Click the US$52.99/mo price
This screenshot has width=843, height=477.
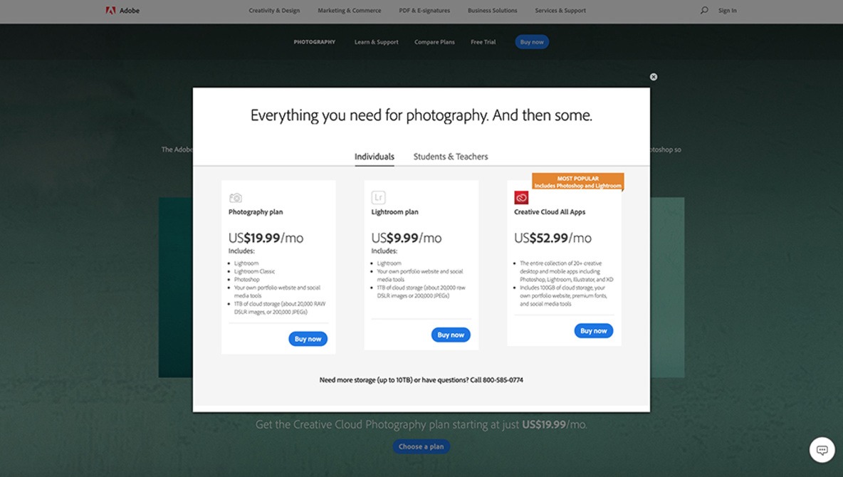tap(553, 238)
